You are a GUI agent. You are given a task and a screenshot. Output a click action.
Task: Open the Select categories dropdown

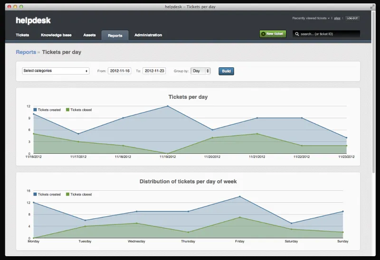pyautogui.click(x=56, y=71)
